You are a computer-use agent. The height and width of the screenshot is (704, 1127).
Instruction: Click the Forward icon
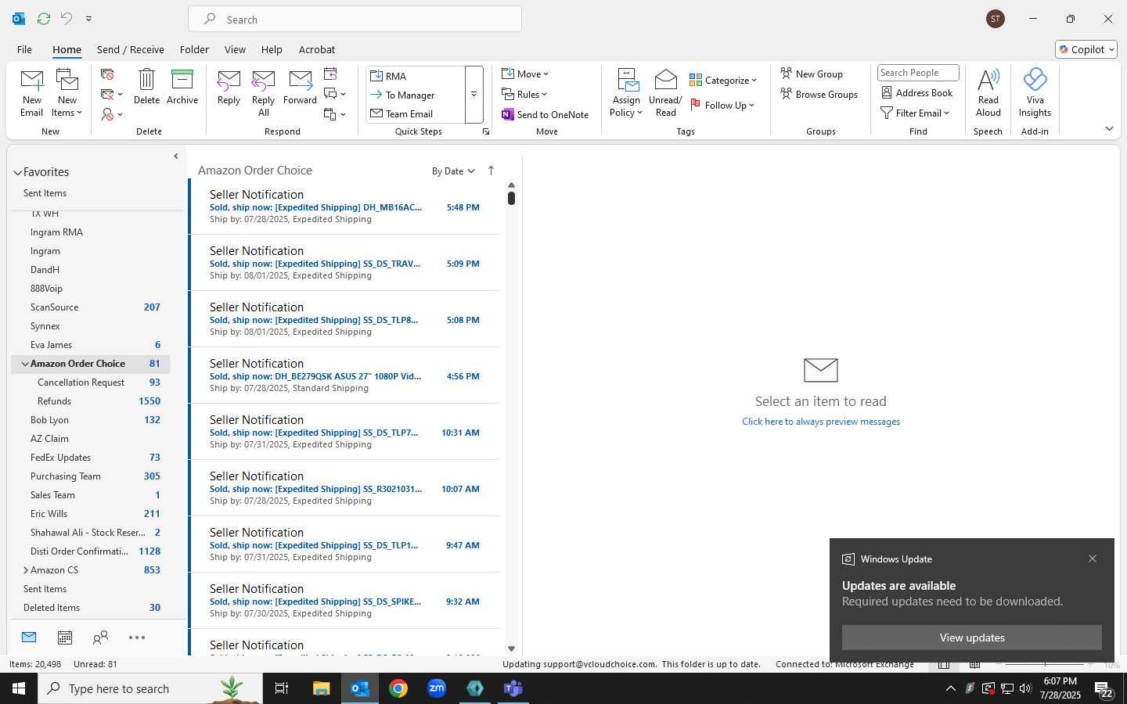click(300, 86)
